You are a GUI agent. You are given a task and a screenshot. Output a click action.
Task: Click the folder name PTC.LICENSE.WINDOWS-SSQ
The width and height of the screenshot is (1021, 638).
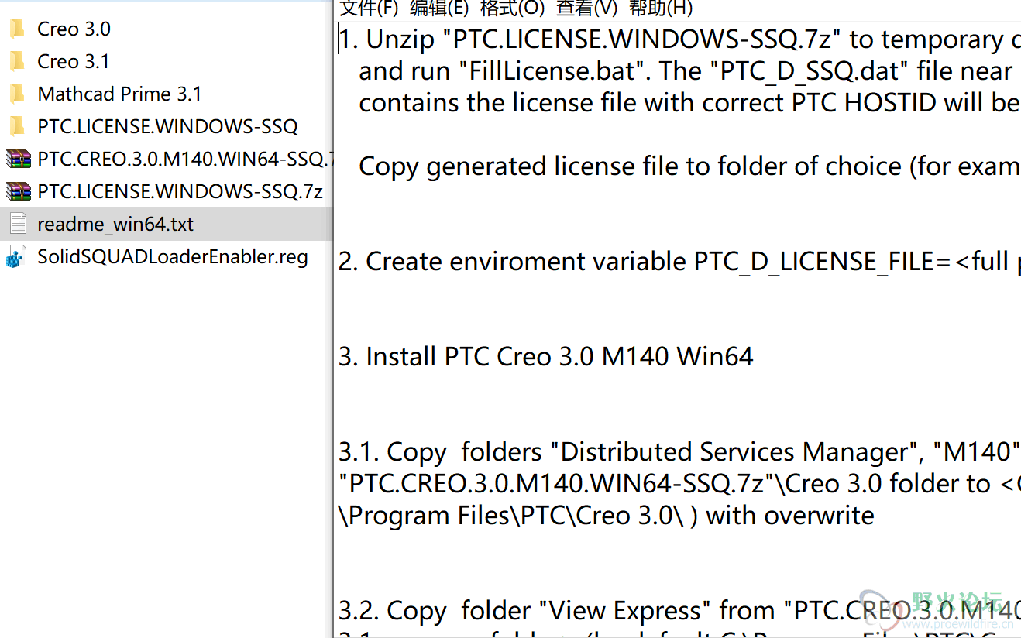point(167,127)
